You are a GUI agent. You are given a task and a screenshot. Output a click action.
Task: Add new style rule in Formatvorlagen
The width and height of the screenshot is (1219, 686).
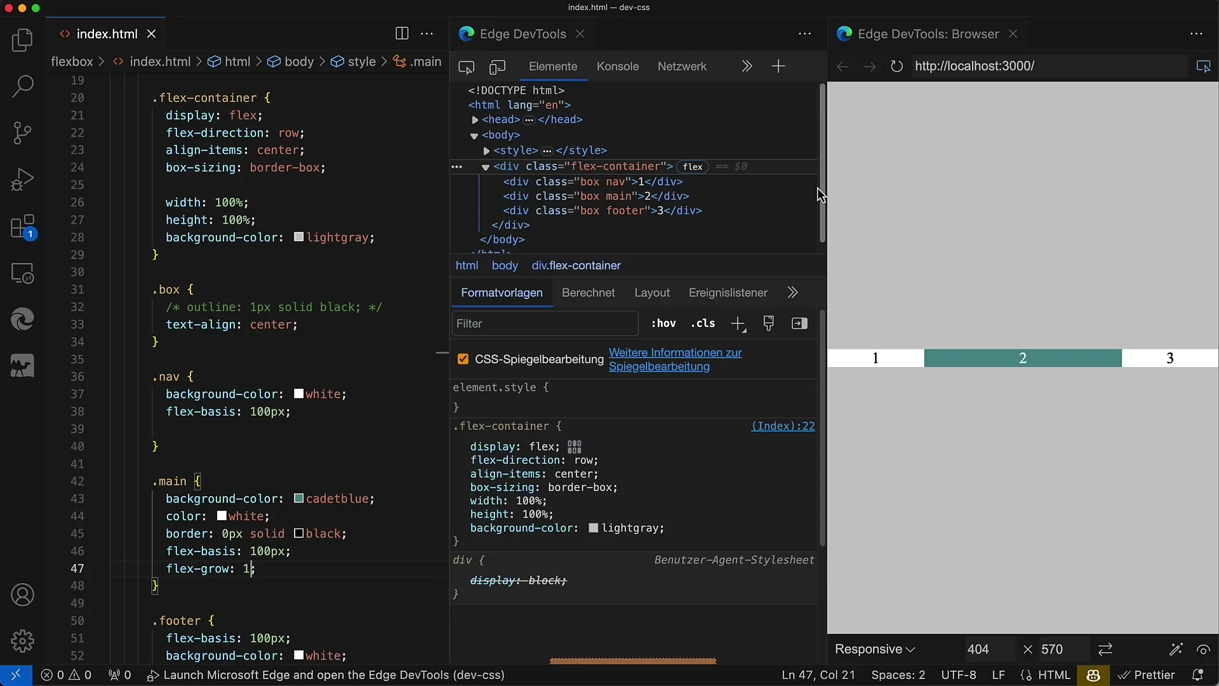(x=738, y=324)
